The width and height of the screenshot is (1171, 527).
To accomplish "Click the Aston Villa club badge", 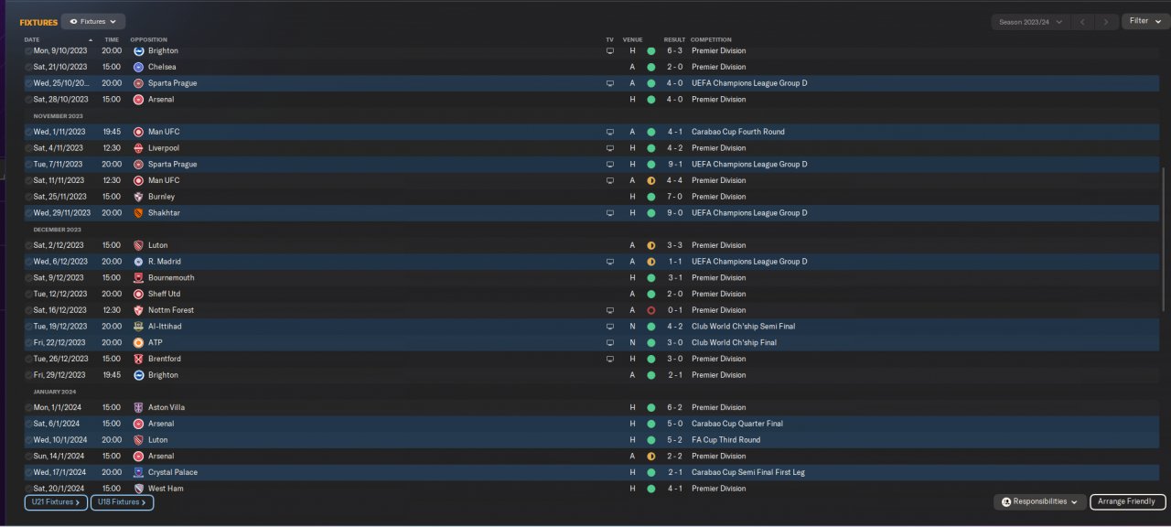I will tap(138, 407).
